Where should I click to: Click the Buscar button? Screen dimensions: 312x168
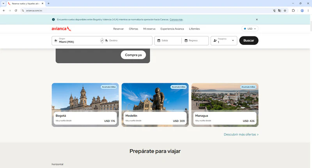(x=249, y=41)
